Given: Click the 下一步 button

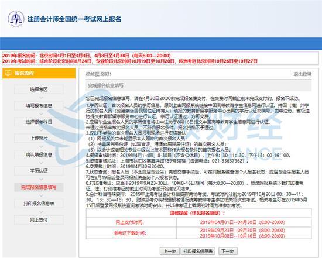Looking at the screenshot, I should coord(228,251).
